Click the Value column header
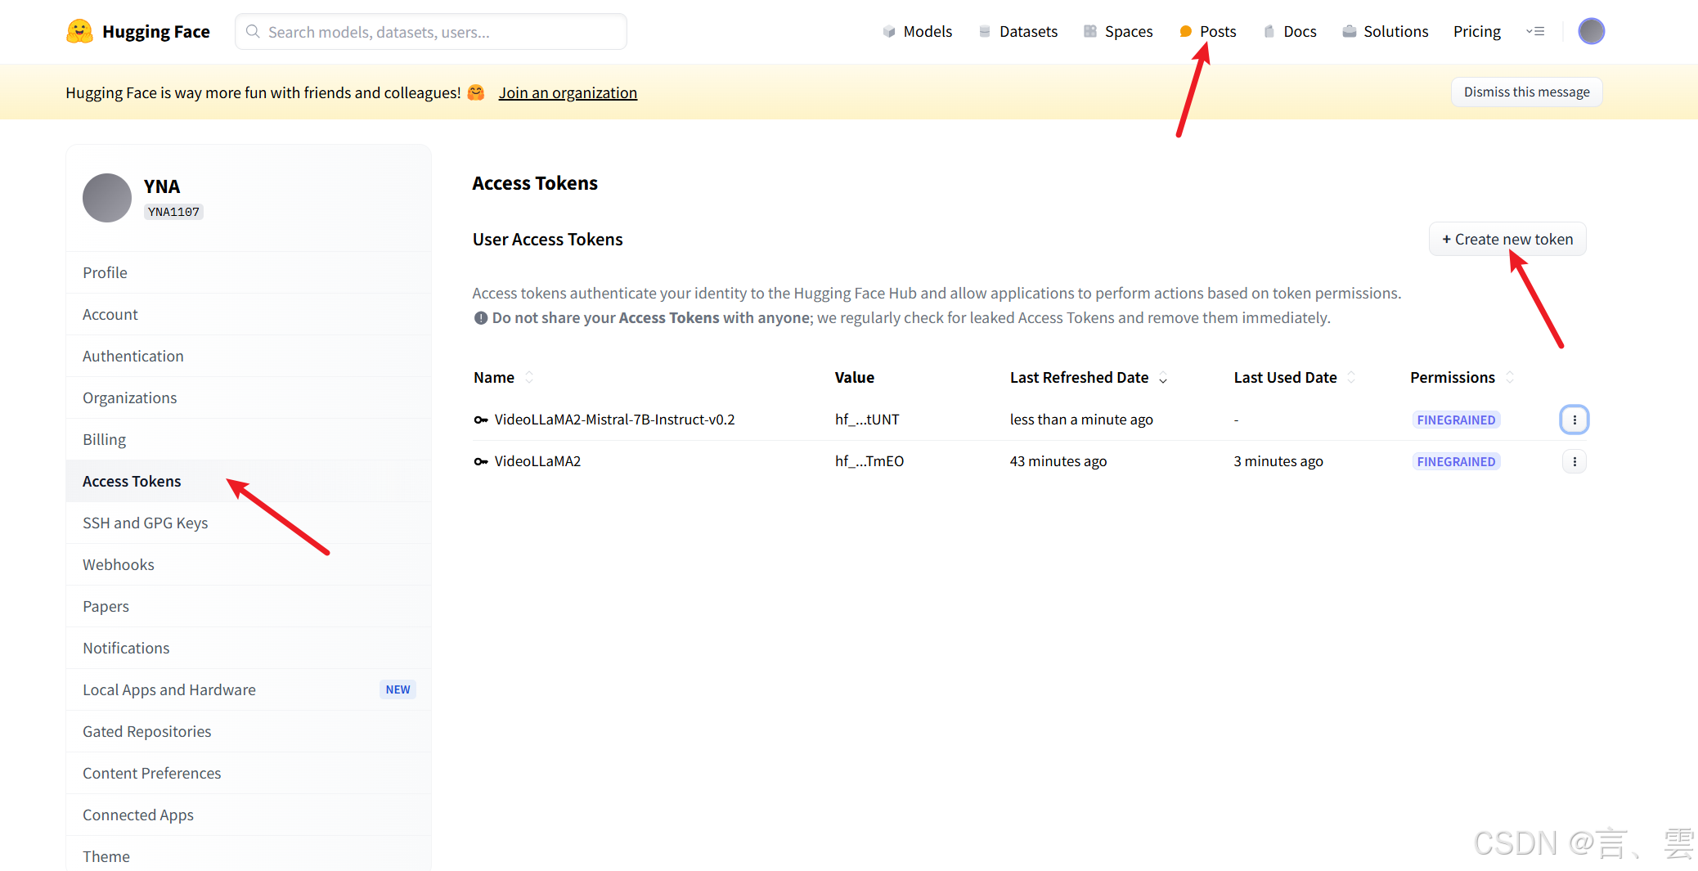The width and height of the screenshot is (1698, 871). 854,377
